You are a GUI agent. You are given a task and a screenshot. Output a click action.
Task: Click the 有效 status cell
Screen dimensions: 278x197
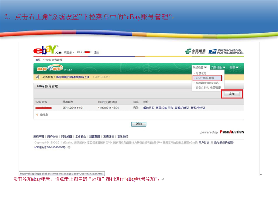pos(136,108)
